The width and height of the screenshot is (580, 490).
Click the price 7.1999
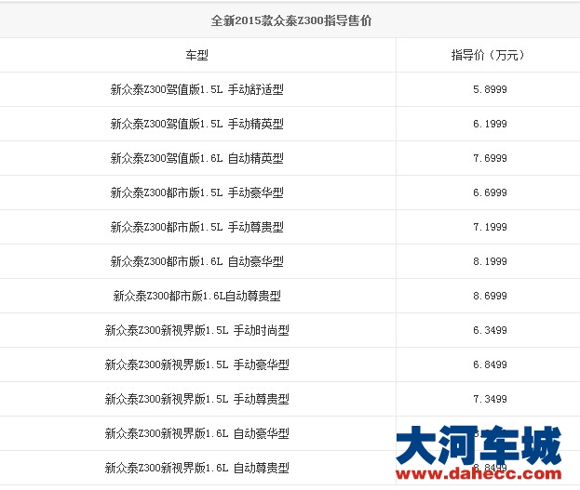[x=490, y=227]
